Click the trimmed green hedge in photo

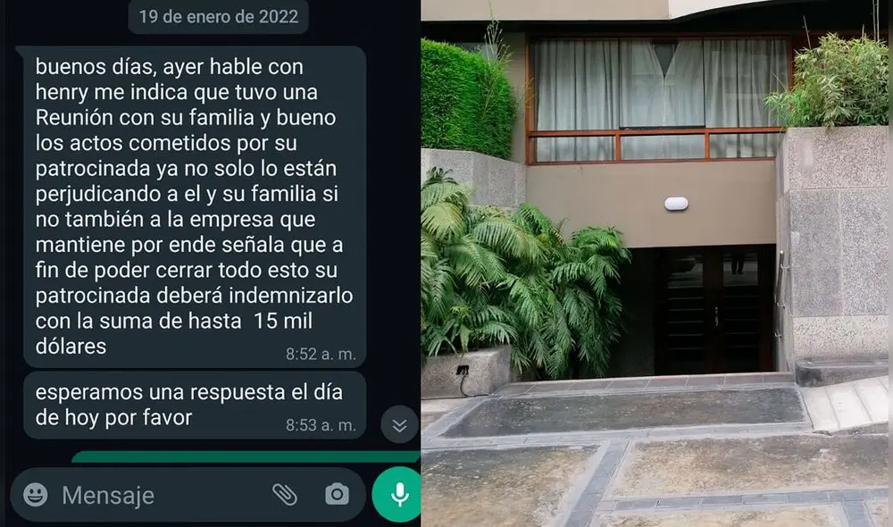coord(467,98)
